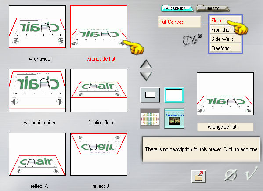Image resolution: width=263 pixels, height=191 pixels.
Task: Choose the reflect B preset thumbnail
Action: click(x=99, y=154)
